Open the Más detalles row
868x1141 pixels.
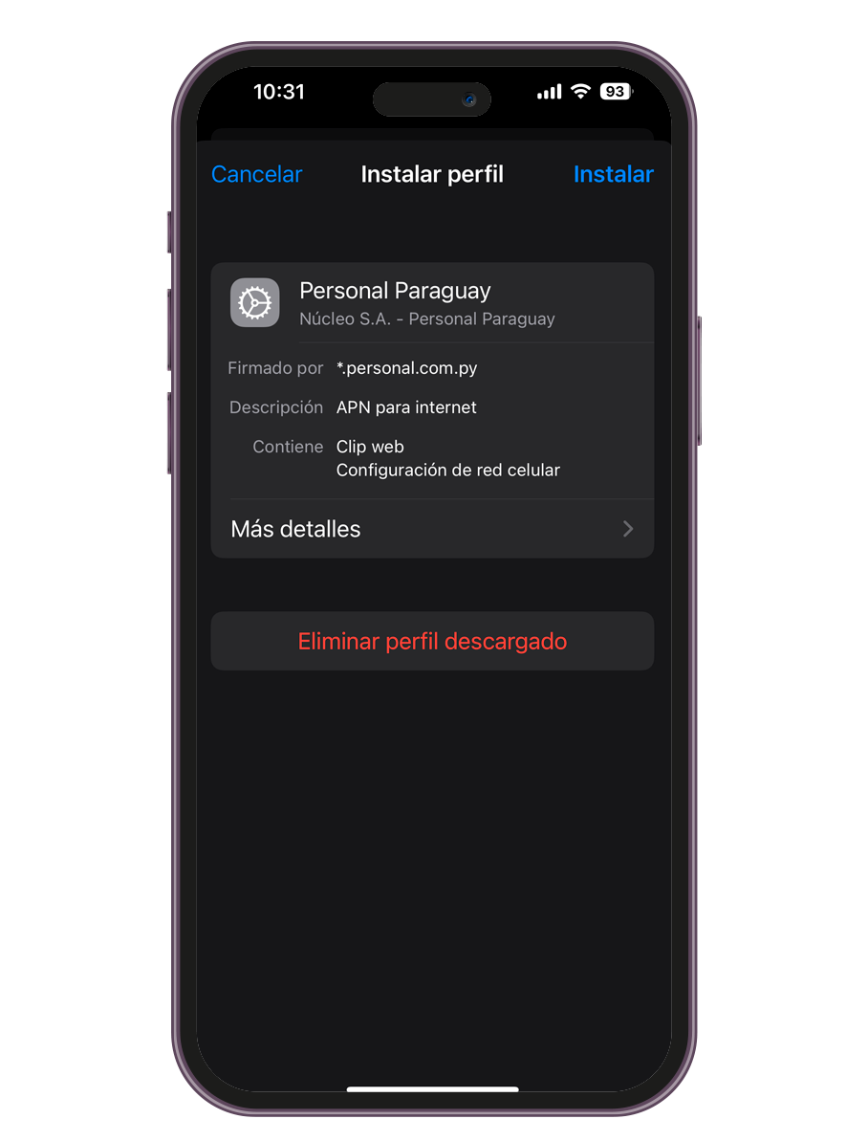[x=432, y=529]
